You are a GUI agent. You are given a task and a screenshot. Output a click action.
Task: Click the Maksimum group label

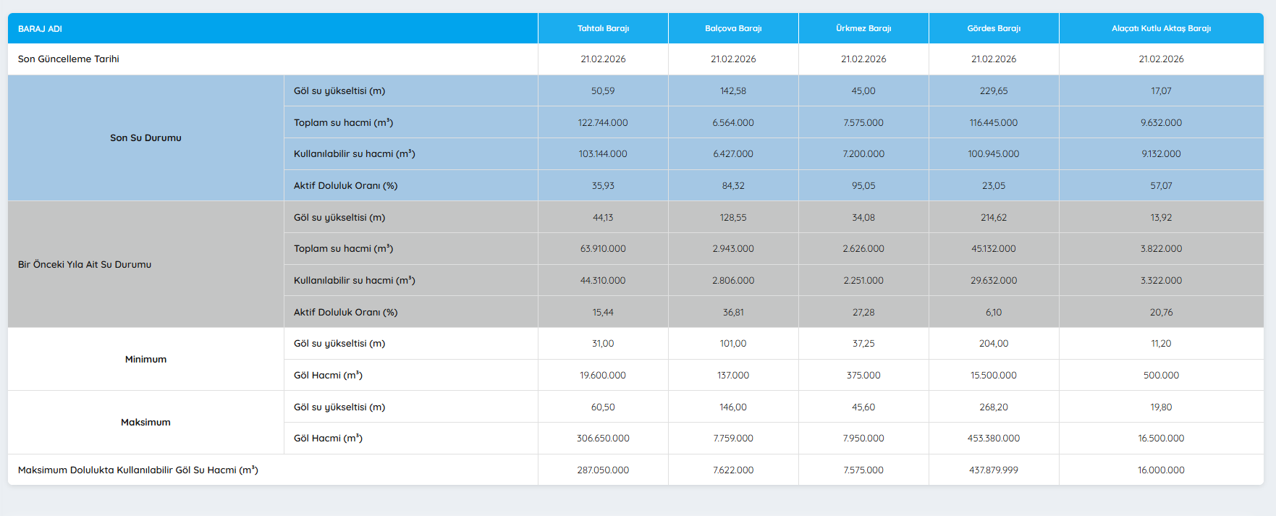(x=145, y=423)
